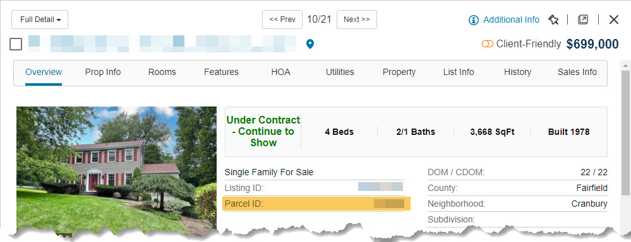Select the Features tab
The image size is (631, 242).
[x=221, y=72]
